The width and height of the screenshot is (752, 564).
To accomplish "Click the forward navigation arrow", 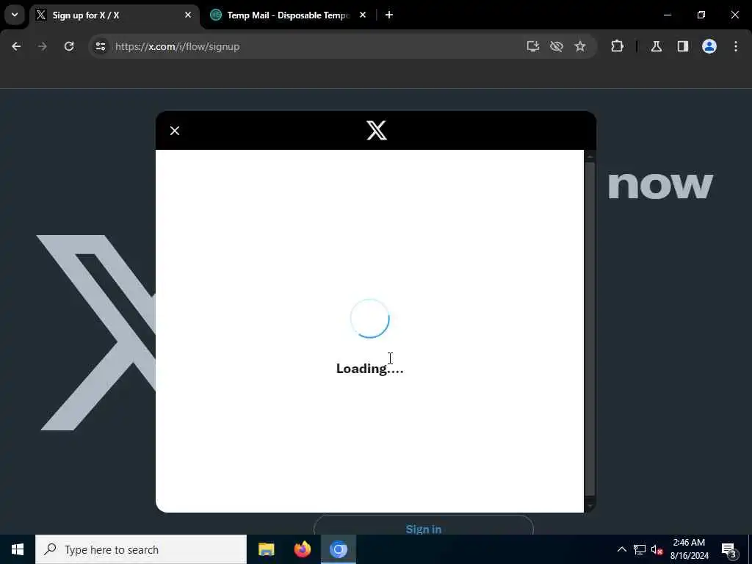I will pyautogui.click(x=43, y=46).
